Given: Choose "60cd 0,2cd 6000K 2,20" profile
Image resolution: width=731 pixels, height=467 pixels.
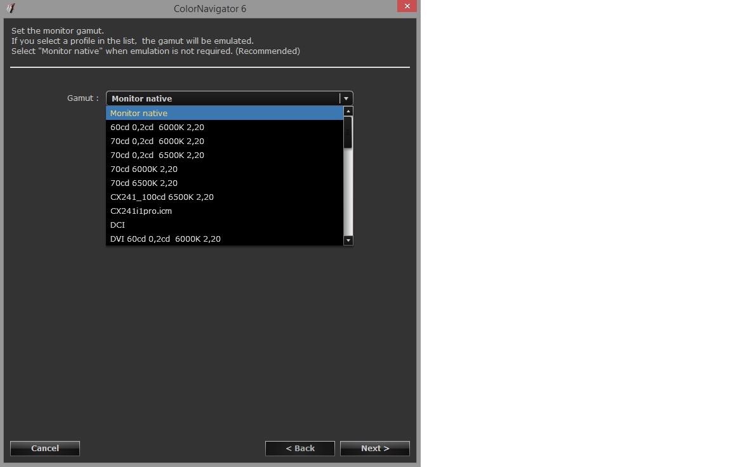Looking at the screenshot, I should pyautogui.click(x=224, y=128).
